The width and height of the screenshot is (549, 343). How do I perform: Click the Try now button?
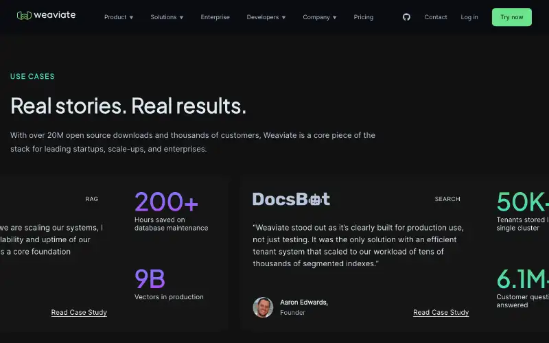coord(511,17)
